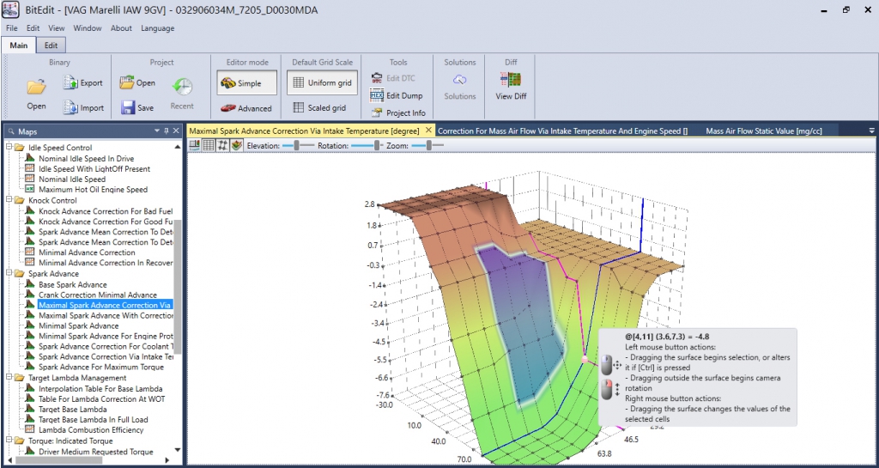
Task: Click the View Diff icon
Action: pos(511,80)
